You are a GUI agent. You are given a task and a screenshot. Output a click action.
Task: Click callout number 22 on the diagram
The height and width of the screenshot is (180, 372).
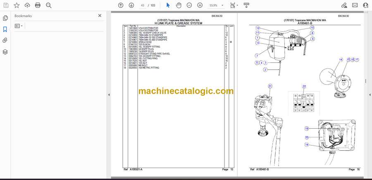(x=304, y=86)
